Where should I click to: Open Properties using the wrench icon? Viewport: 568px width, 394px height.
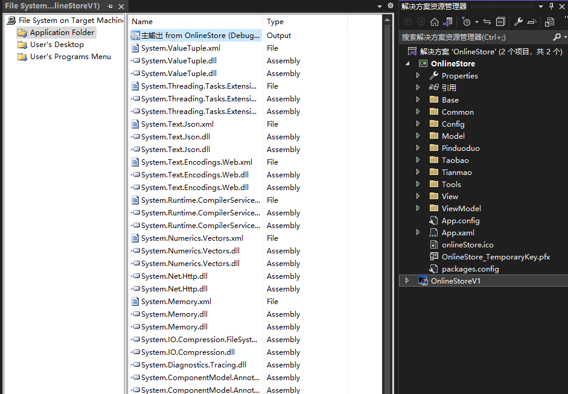(519, 22)
